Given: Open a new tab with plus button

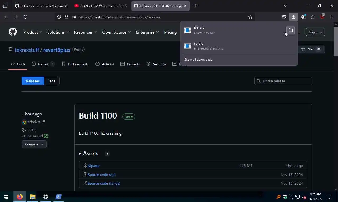Looking at the screenshot, I should tap(195, 6).
